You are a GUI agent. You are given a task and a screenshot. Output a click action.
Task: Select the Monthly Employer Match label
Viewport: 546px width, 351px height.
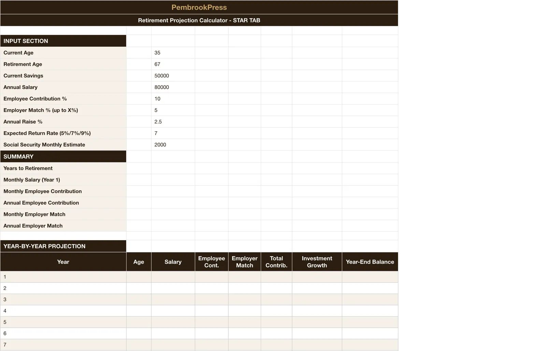click(63, 214)
